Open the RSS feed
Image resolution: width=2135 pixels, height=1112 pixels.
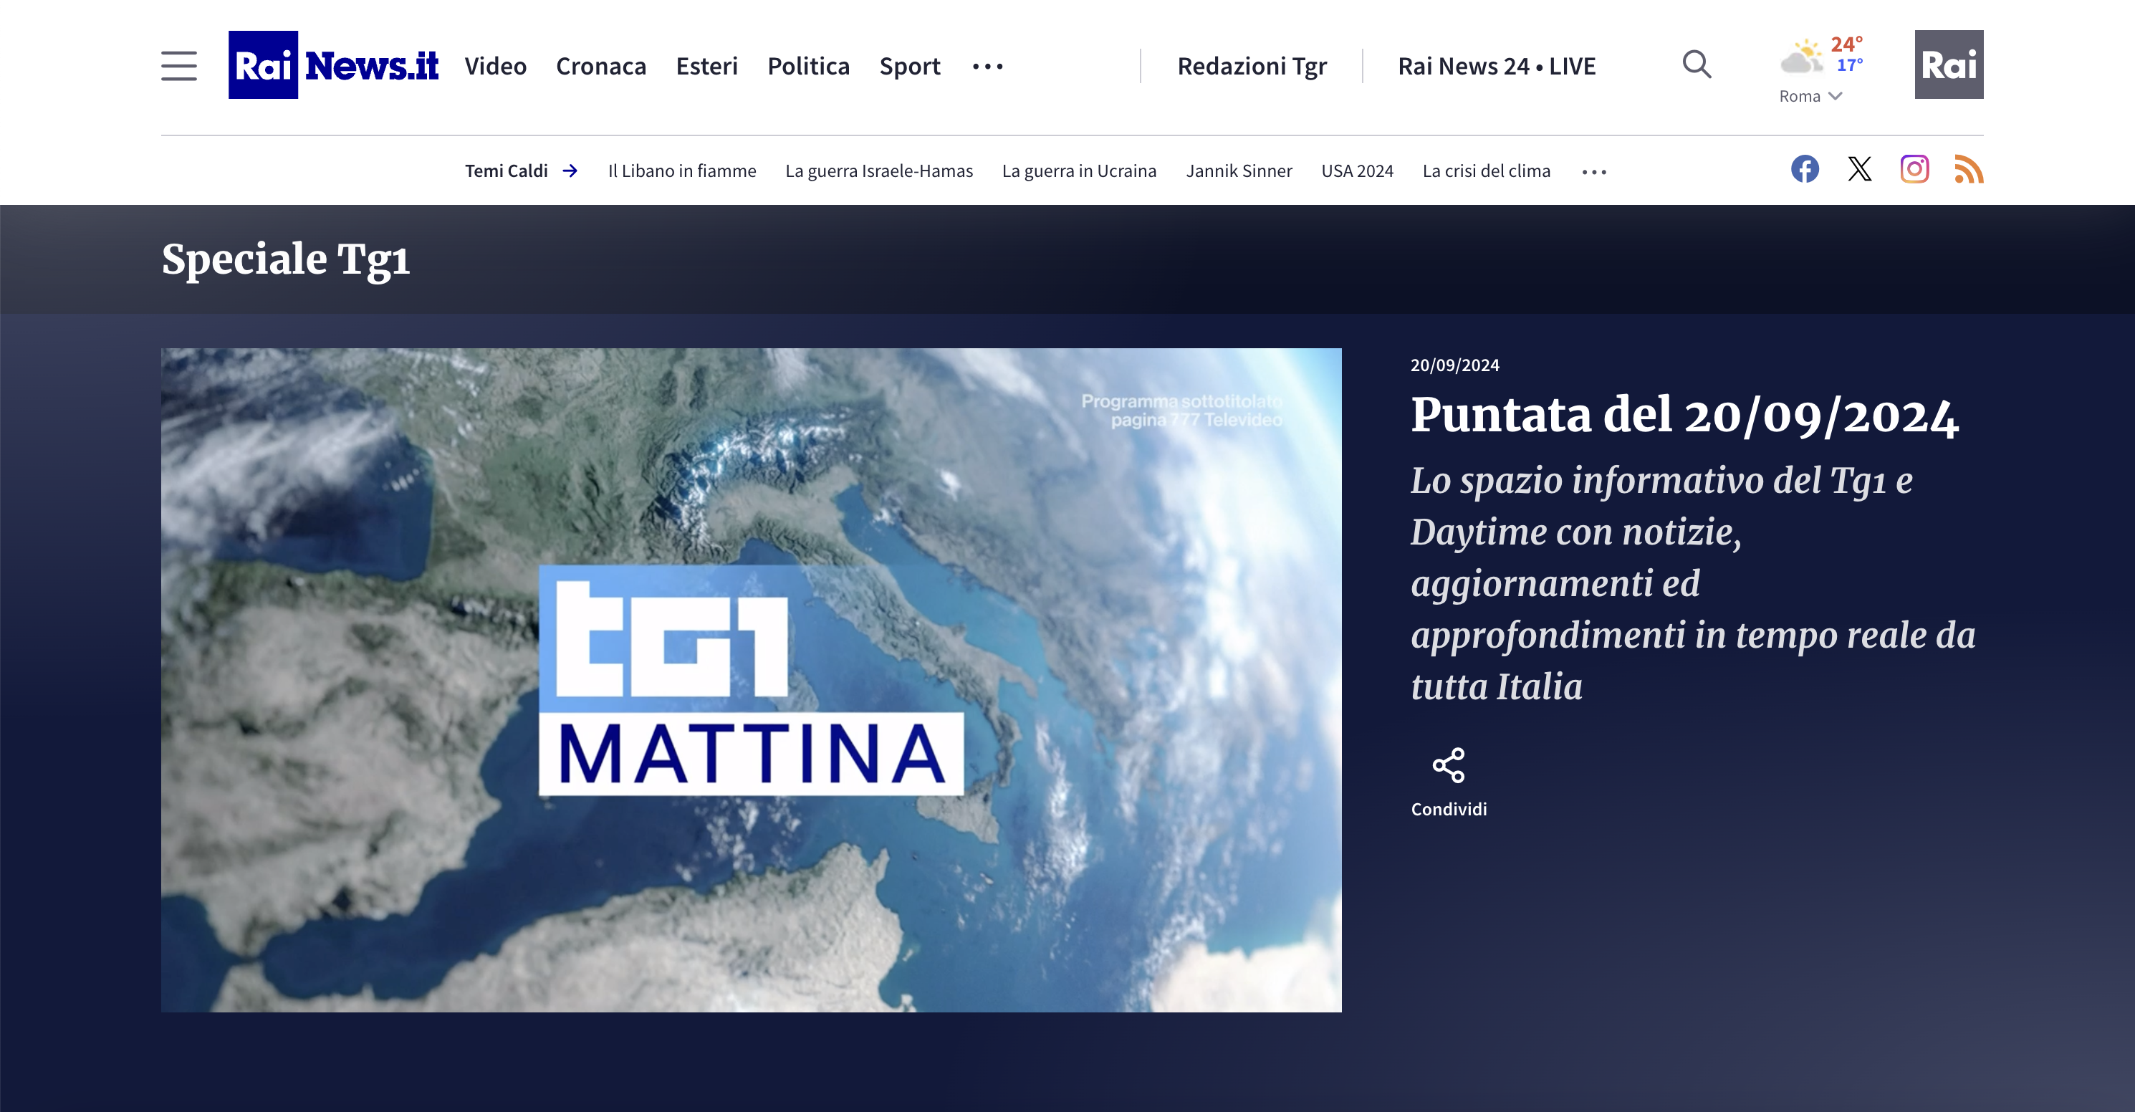[x=1970, y=169]
